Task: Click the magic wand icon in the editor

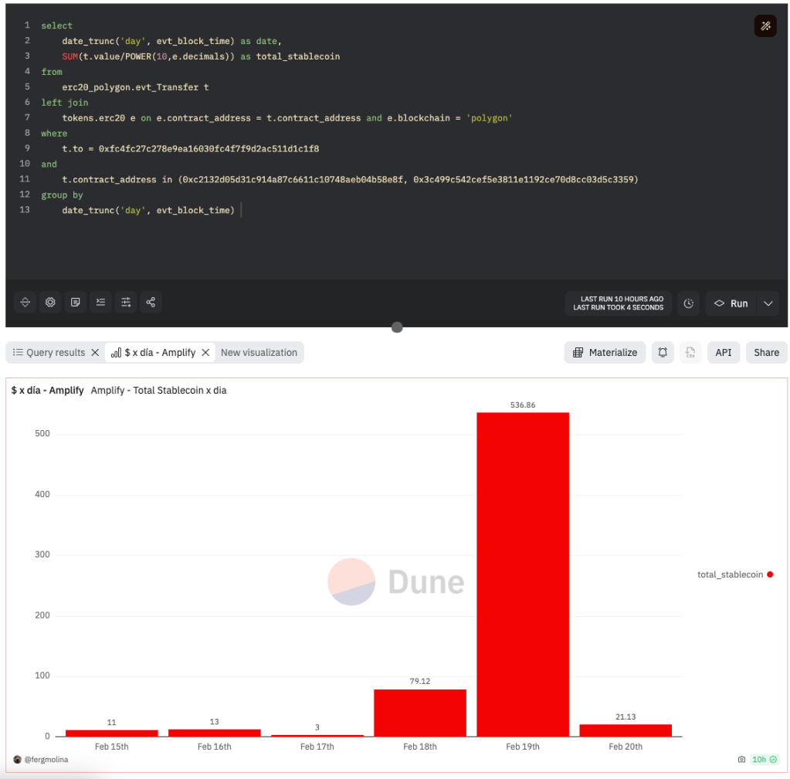Action: [x=765, y=26]
